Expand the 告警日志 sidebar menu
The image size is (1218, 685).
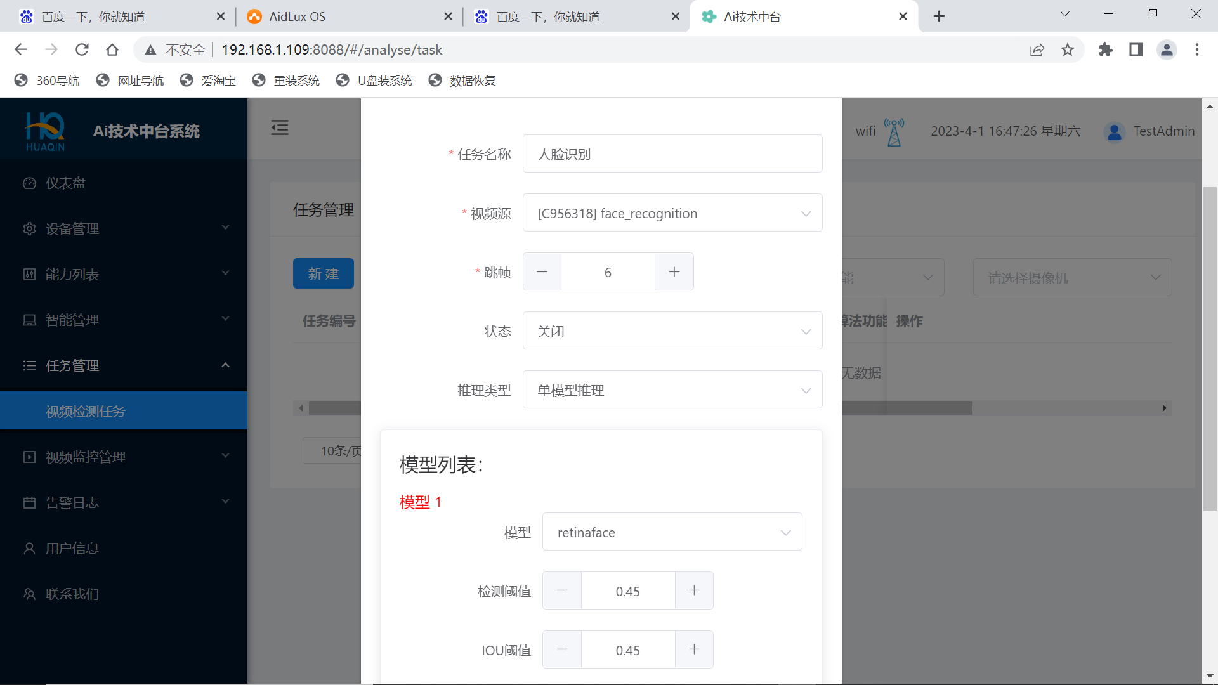point(124,502)
